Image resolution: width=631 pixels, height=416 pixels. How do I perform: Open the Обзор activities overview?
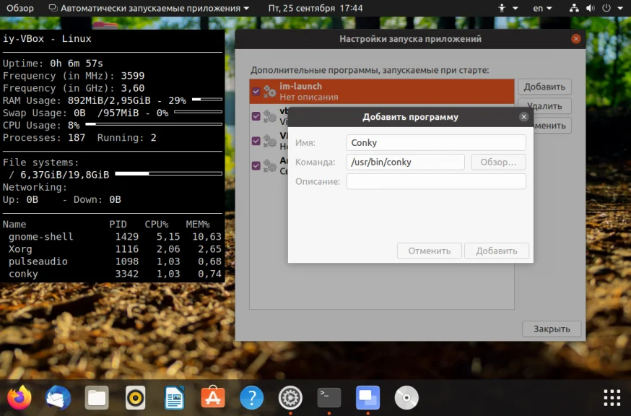(x=20, y=8)
